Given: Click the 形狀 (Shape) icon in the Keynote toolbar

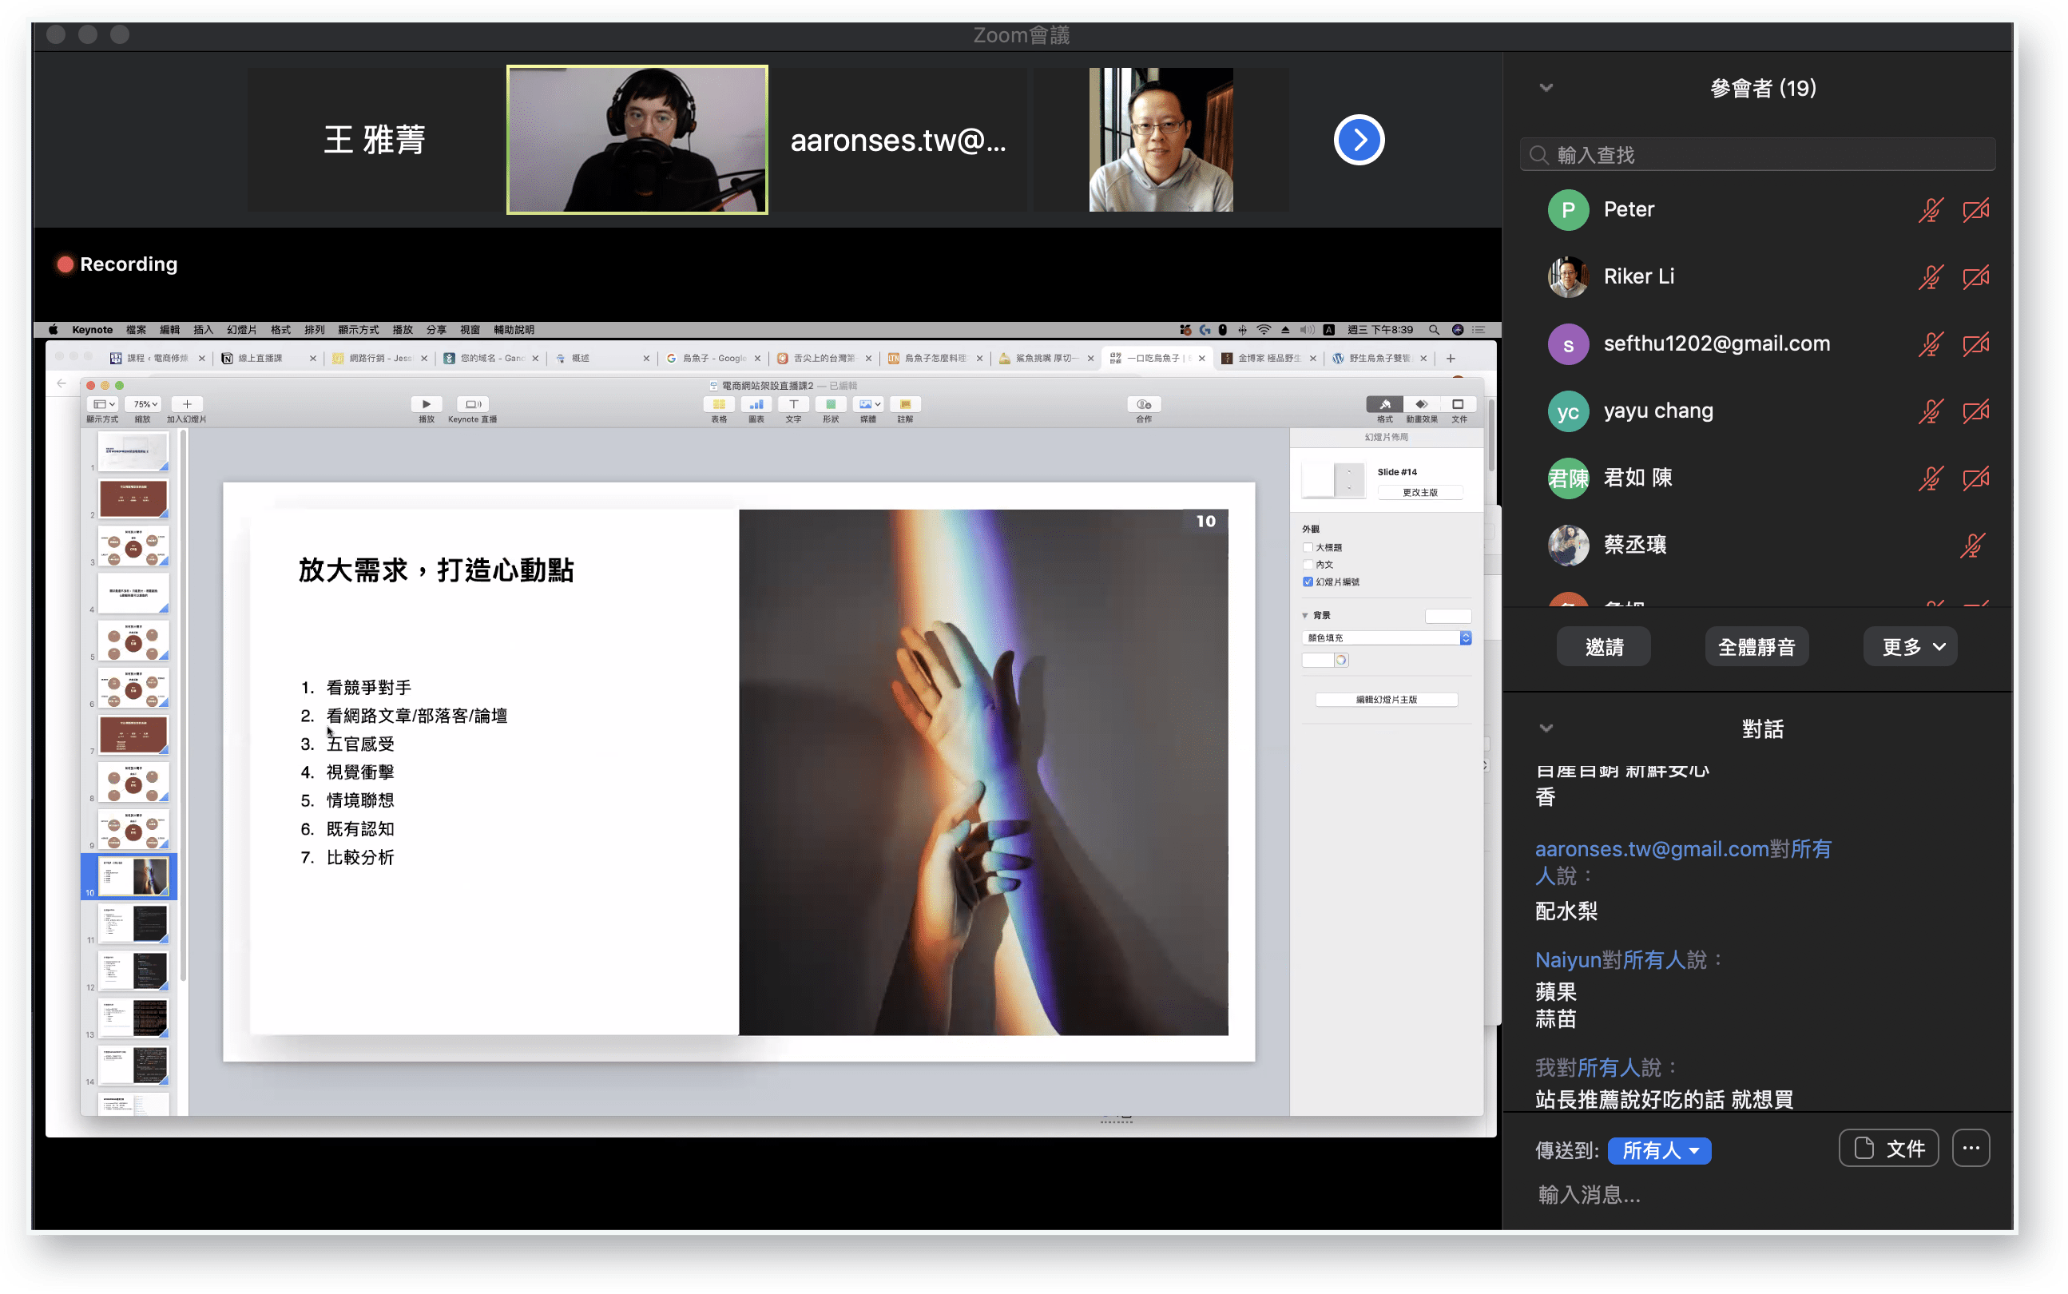Looking at the screenshot, I should (830, 404).
